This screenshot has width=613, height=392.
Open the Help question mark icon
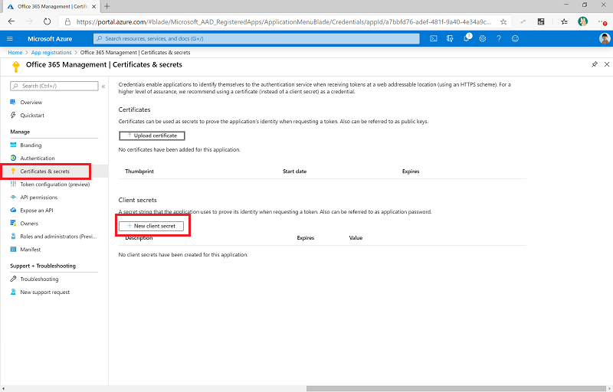point(499,38)
